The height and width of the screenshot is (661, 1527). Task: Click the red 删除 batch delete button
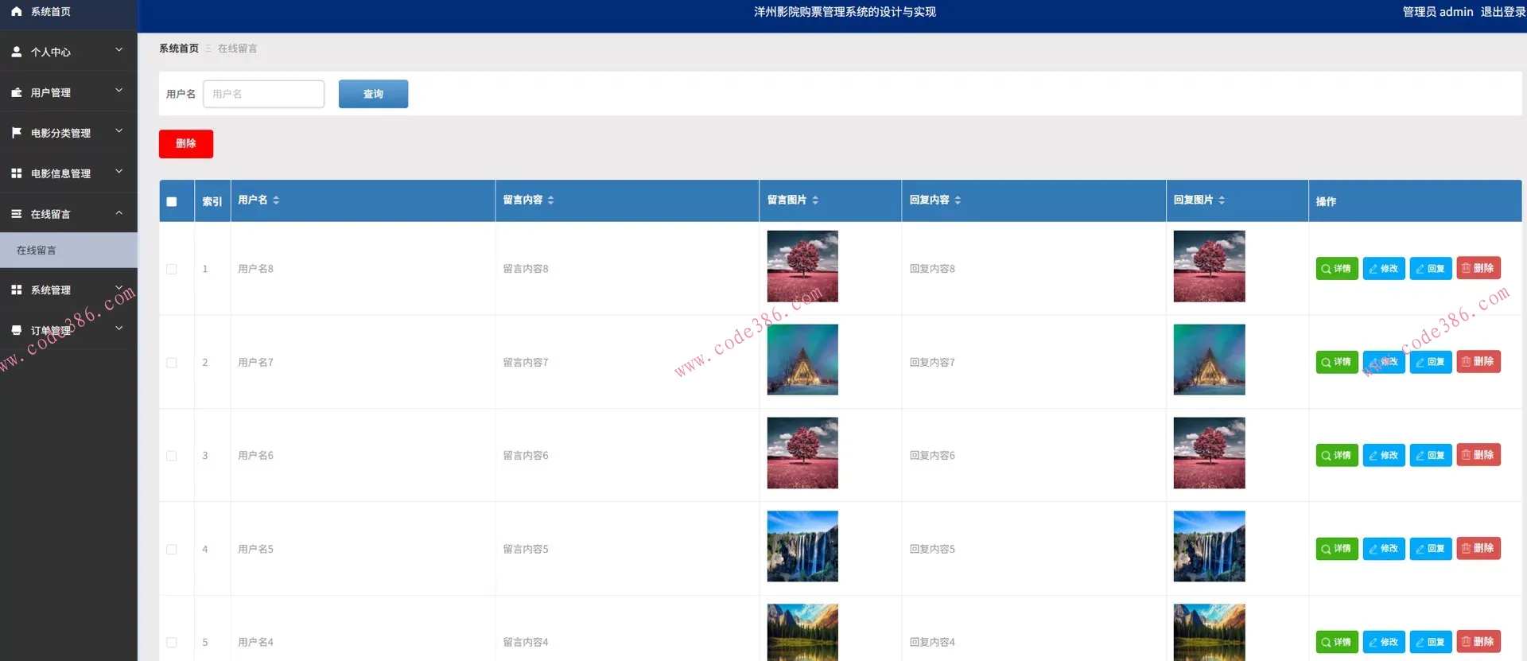click(186, 144)
